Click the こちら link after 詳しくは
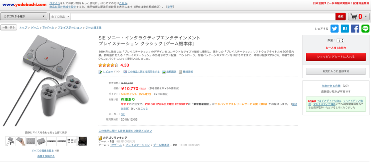Viewport: 371px width, 164px height. 144,109
